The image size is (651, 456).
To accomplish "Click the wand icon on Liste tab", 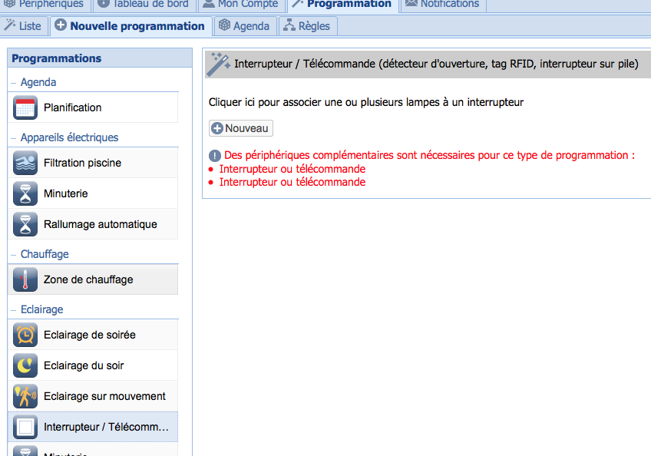I will 10,25.
